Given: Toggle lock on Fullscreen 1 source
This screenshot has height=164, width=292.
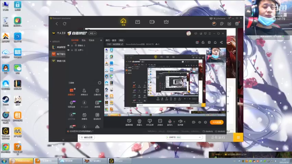Looking at the screenshot, I should [x=72, y=50].
